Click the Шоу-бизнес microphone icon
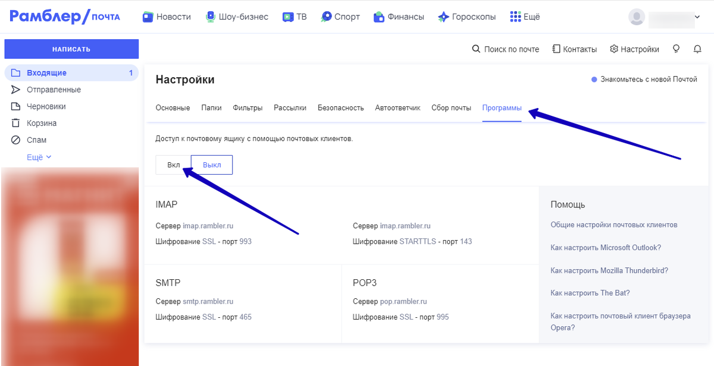 210,17
